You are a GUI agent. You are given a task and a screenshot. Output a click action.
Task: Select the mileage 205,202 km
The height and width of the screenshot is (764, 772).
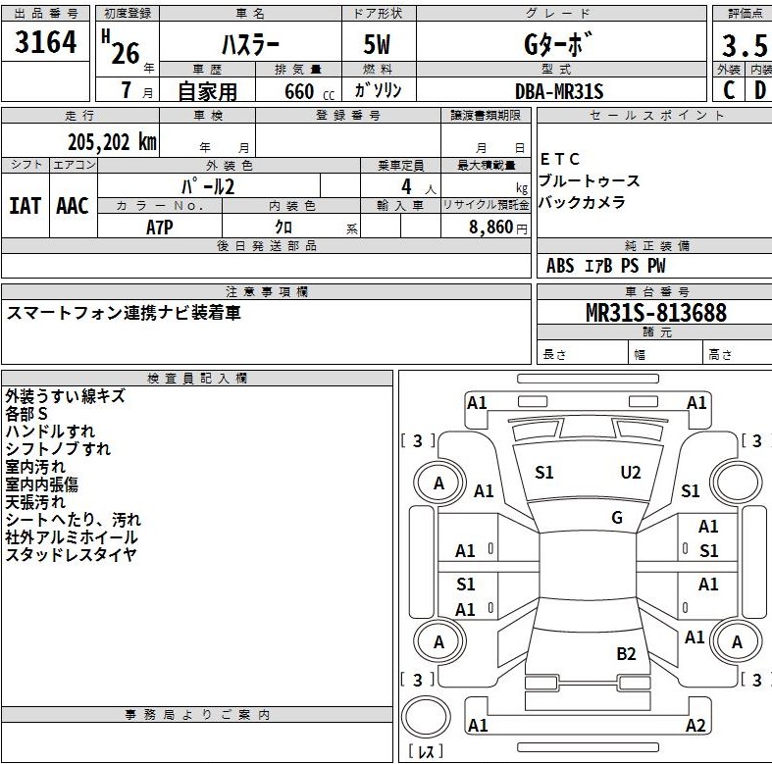tap(112, 142)
